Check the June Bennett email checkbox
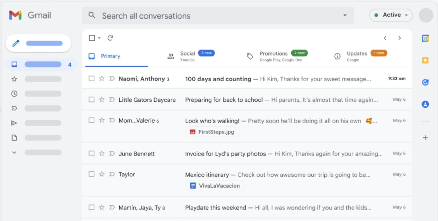This screenshot has height=221, width=438. (92, 154)
